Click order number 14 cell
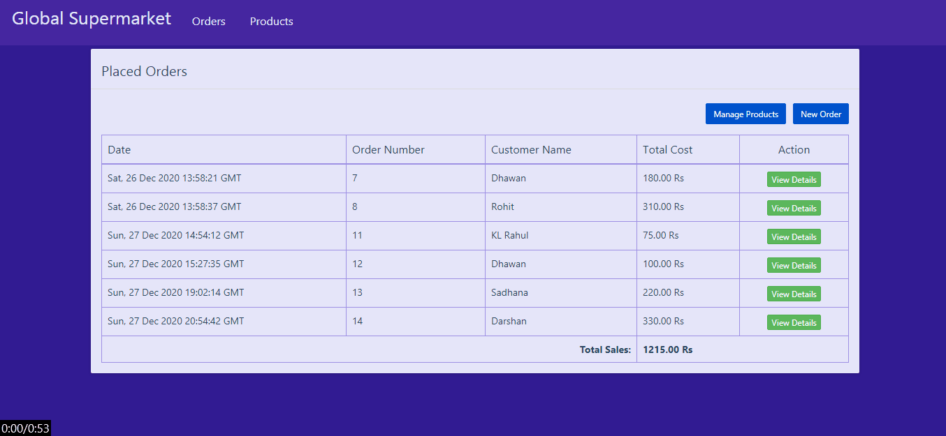Image resolution: width=946 pixels, height=436 pixels. coord(416,322)
